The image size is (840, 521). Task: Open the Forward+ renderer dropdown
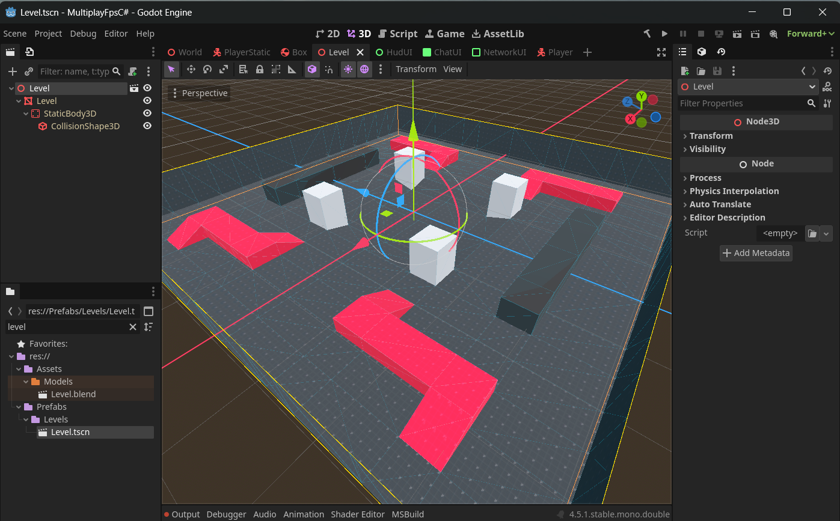pyautogui.click(x=810, y=34)
